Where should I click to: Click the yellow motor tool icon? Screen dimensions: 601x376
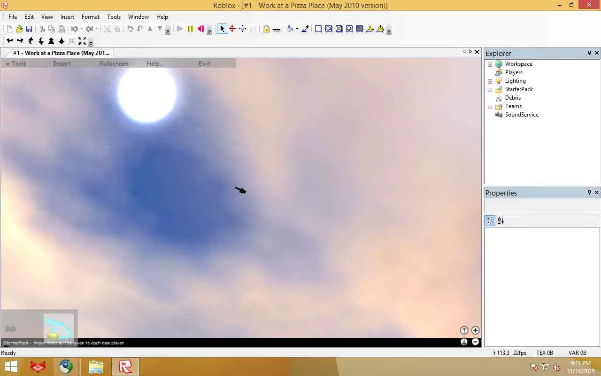pos(380,29)
